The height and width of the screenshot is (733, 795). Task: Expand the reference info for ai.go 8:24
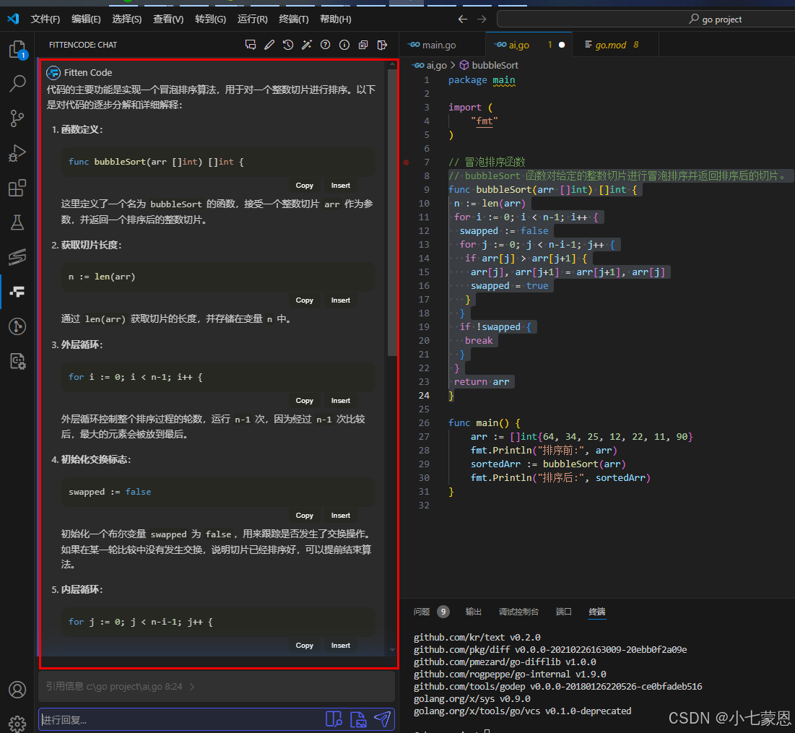[x=192, y=687]
